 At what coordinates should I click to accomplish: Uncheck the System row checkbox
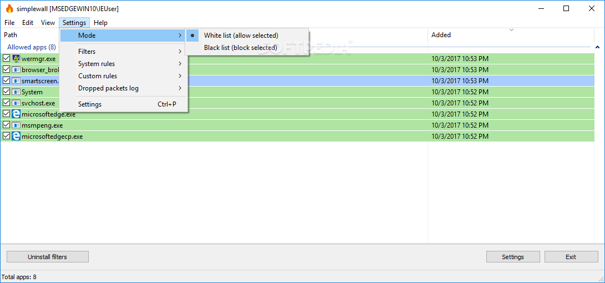coord(6,92)
